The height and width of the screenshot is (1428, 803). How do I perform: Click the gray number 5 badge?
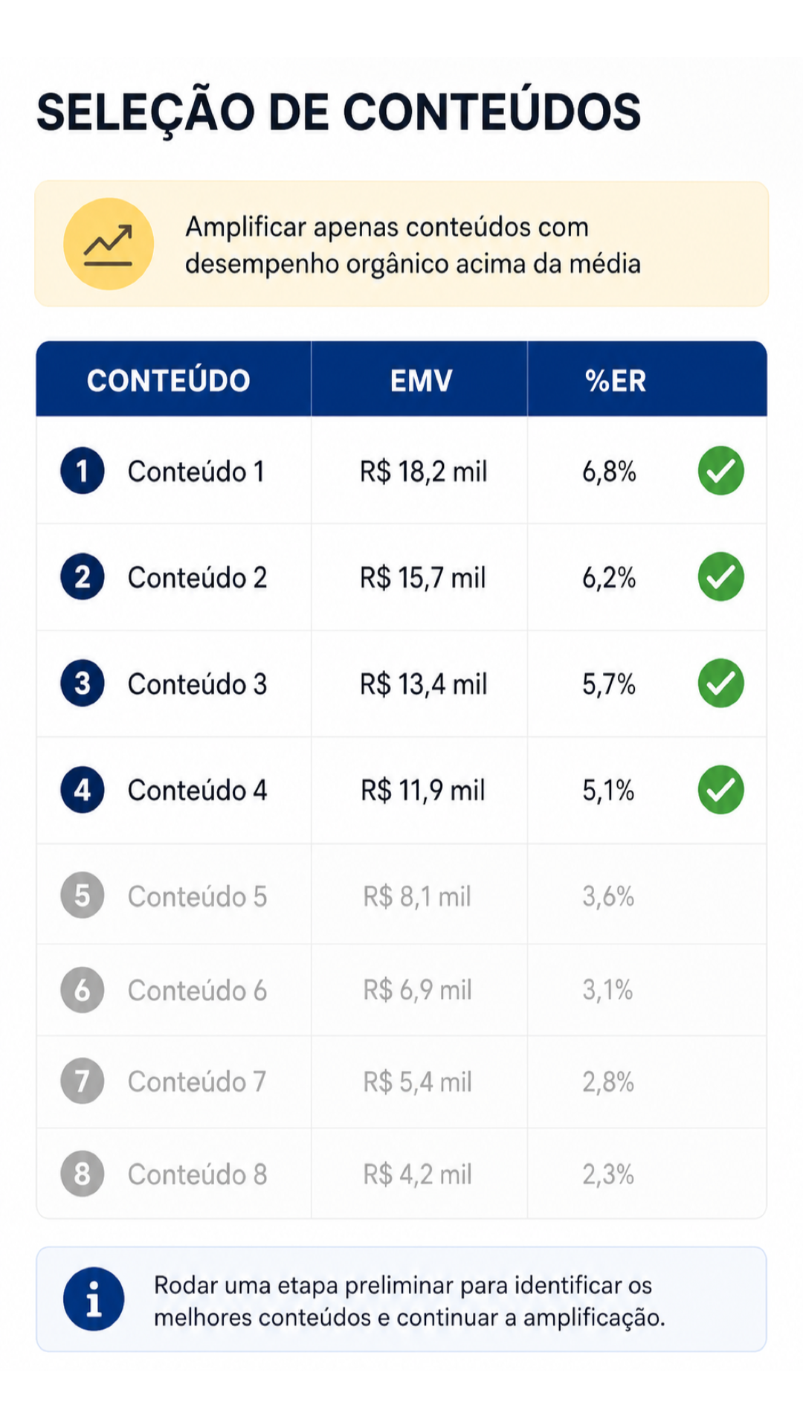[x=83, y=895]
